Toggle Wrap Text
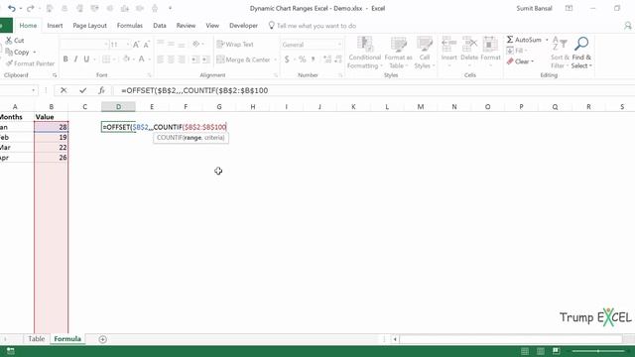The height and width of the screenshot is (357, 635). (x=235, y=44)
